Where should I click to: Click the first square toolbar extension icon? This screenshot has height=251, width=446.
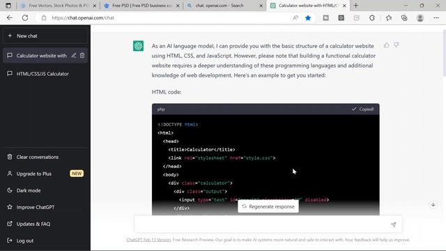pos(325,18)
